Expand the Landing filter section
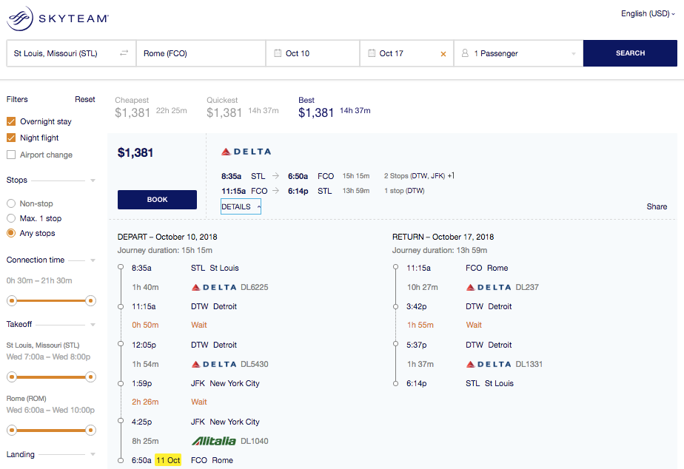 (x=92, y=454)
